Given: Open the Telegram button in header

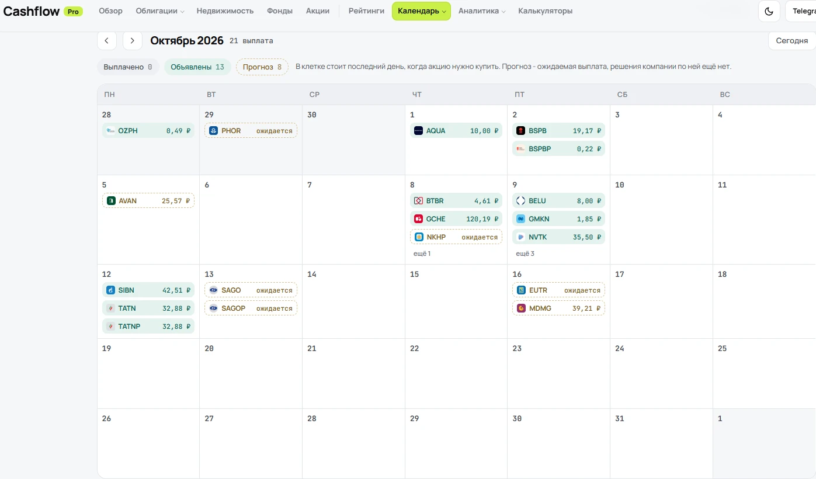Looking at the screenshot, I should [x=801, y=11].
